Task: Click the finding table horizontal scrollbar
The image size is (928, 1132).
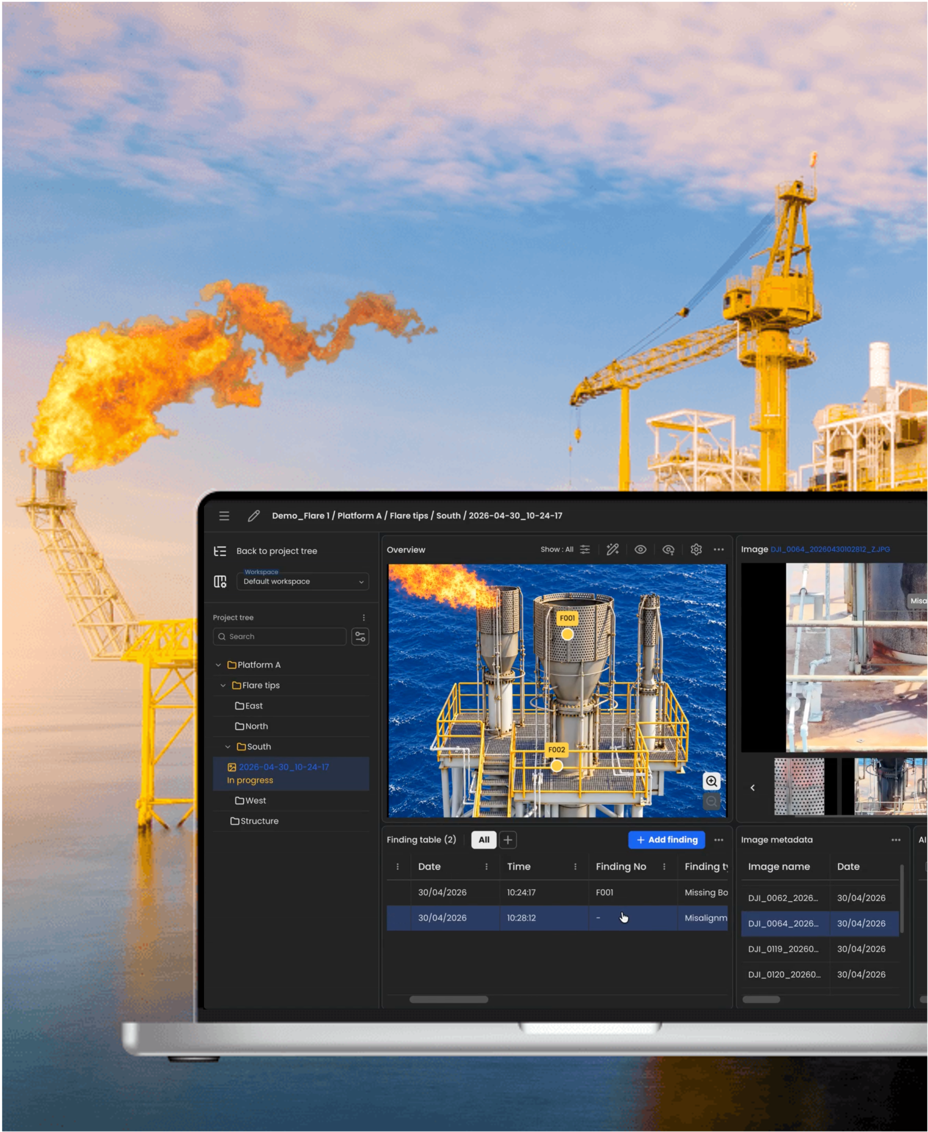Action: pos(448,999)
